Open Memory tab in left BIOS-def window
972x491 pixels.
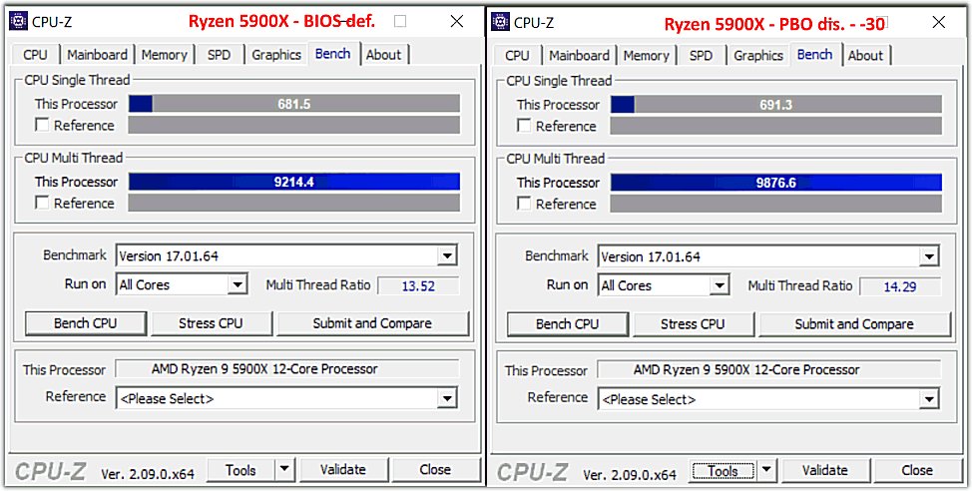tap(165, 55)
